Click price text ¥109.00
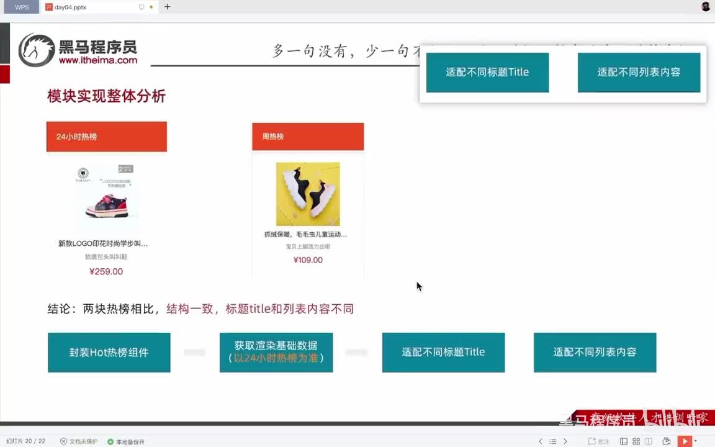 [x=308, y=260]
